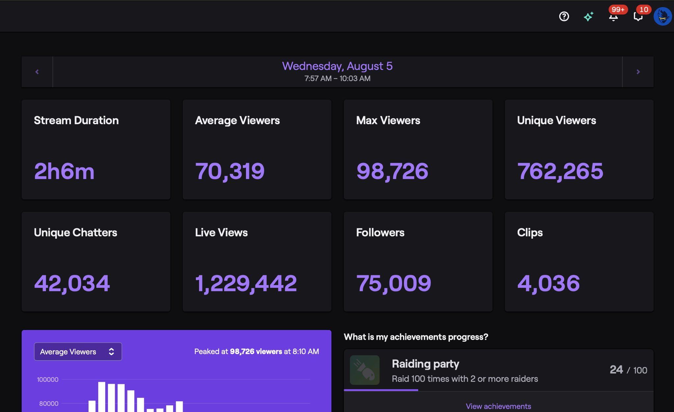Open the Average Viewers chart dropdown
The image size is (674, 412).
(x=78, y=352)
